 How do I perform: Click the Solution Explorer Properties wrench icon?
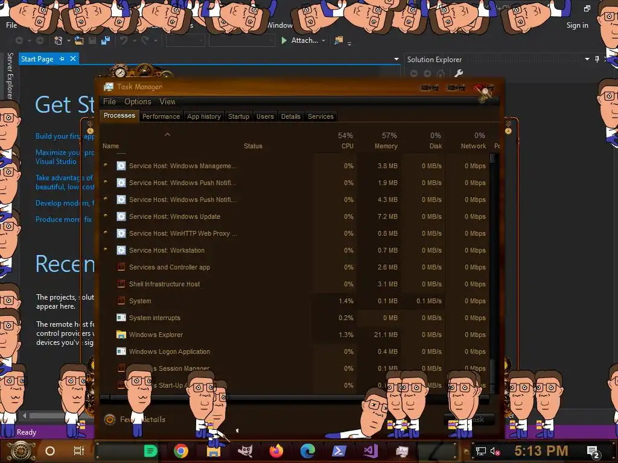click(459, 73)
